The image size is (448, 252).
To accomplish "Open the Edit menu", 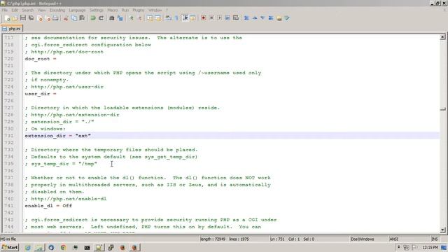I will (x=15, y=10).
